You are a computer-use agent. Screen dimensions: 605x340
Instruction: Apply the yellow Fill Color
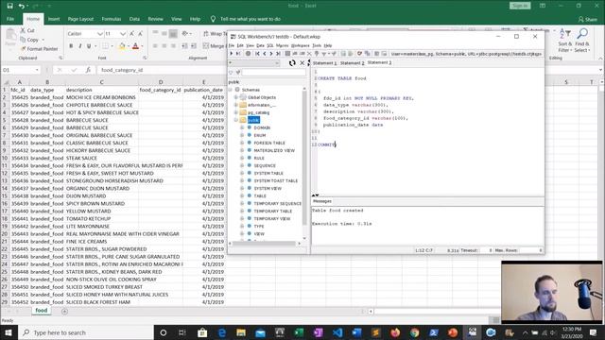click(122, 46)
